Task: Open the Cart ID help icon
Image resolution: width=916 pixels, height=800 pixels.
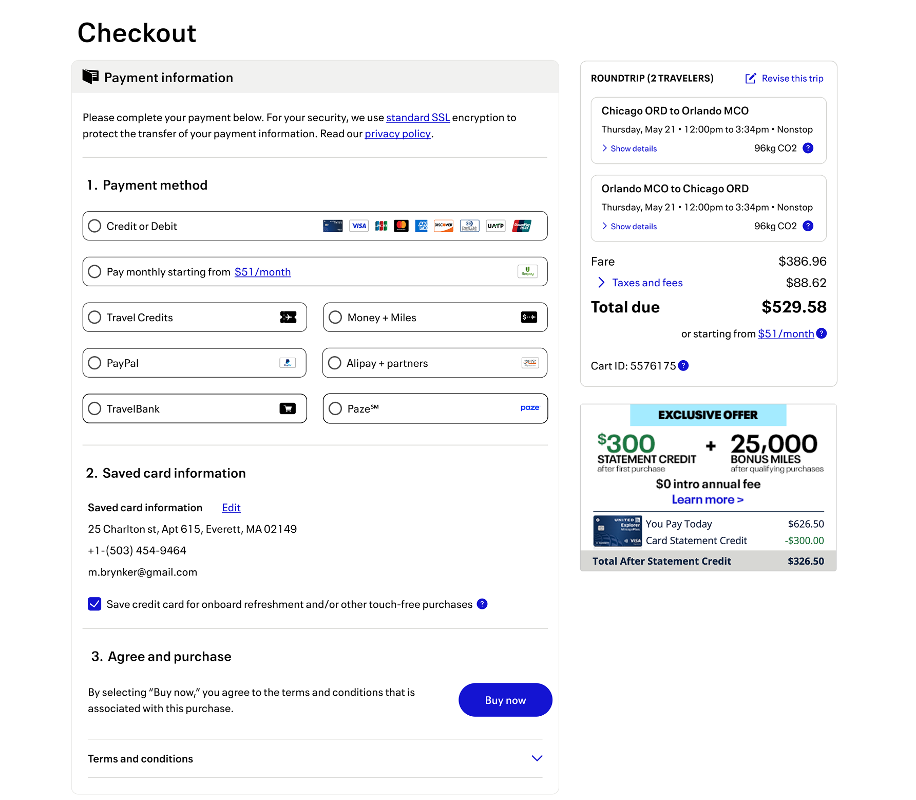Action: 683,365
